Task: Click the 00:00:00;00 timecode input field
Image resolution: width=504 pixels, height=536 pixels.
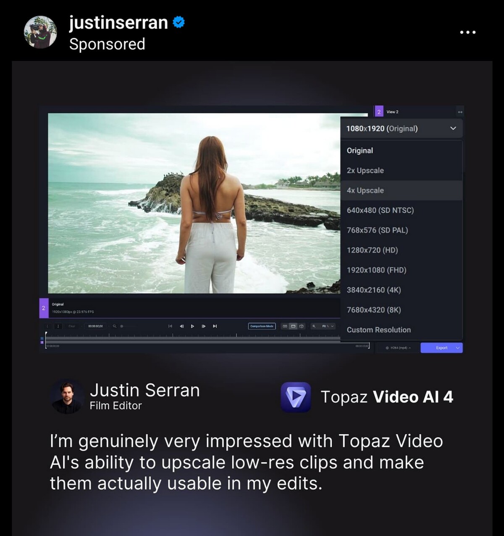Action: point(96,325)
